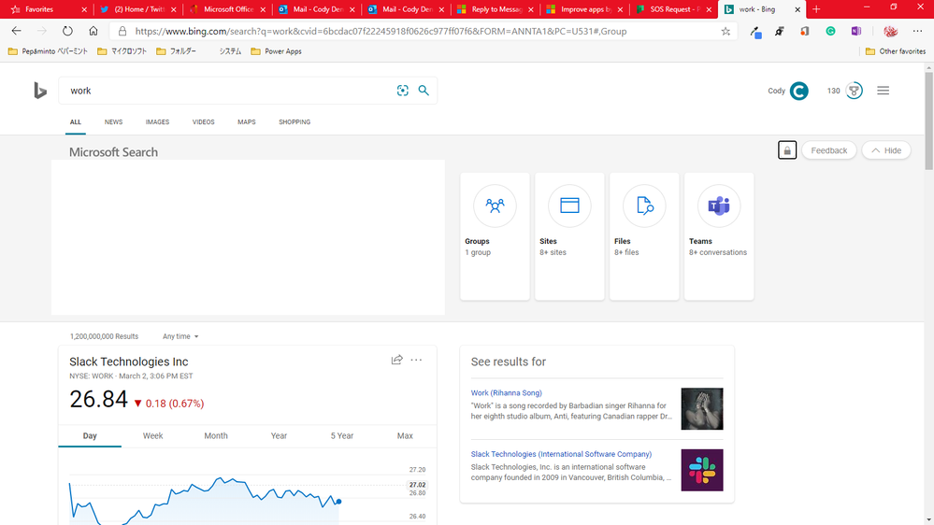Image resolution: width=934 pixels, height=525 pixels.
Task: Show the Month stock chart
Action: coord(216,435)
